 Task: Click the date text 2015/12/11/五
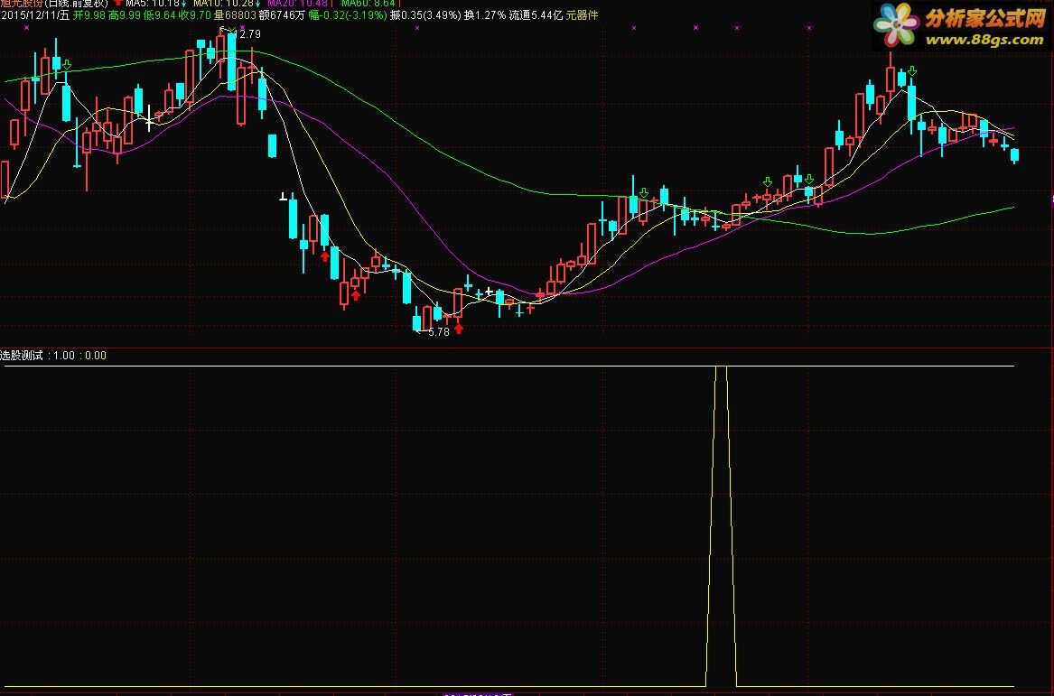(35, 14)
